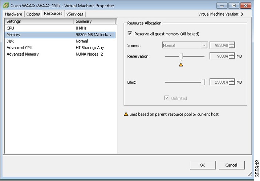The width and height of the screenshot is (260, 181).
Task: Select the Advanced Memory row
Action: pos(60,54)
